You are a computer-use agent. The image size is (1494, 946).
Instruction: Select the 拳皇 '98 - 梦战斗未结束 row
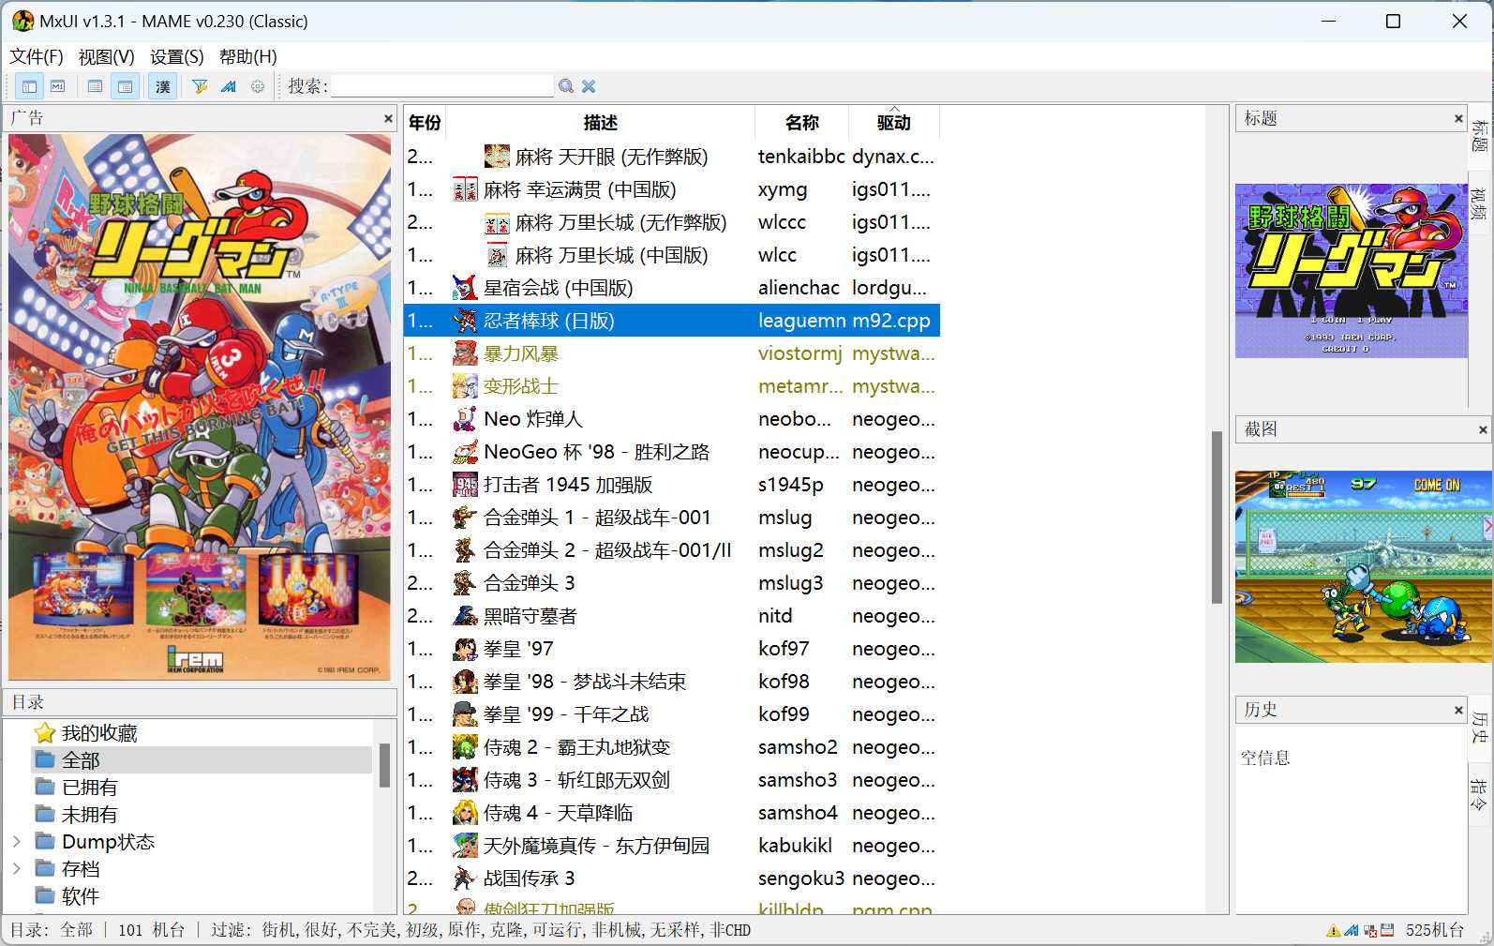click(672, 682)
